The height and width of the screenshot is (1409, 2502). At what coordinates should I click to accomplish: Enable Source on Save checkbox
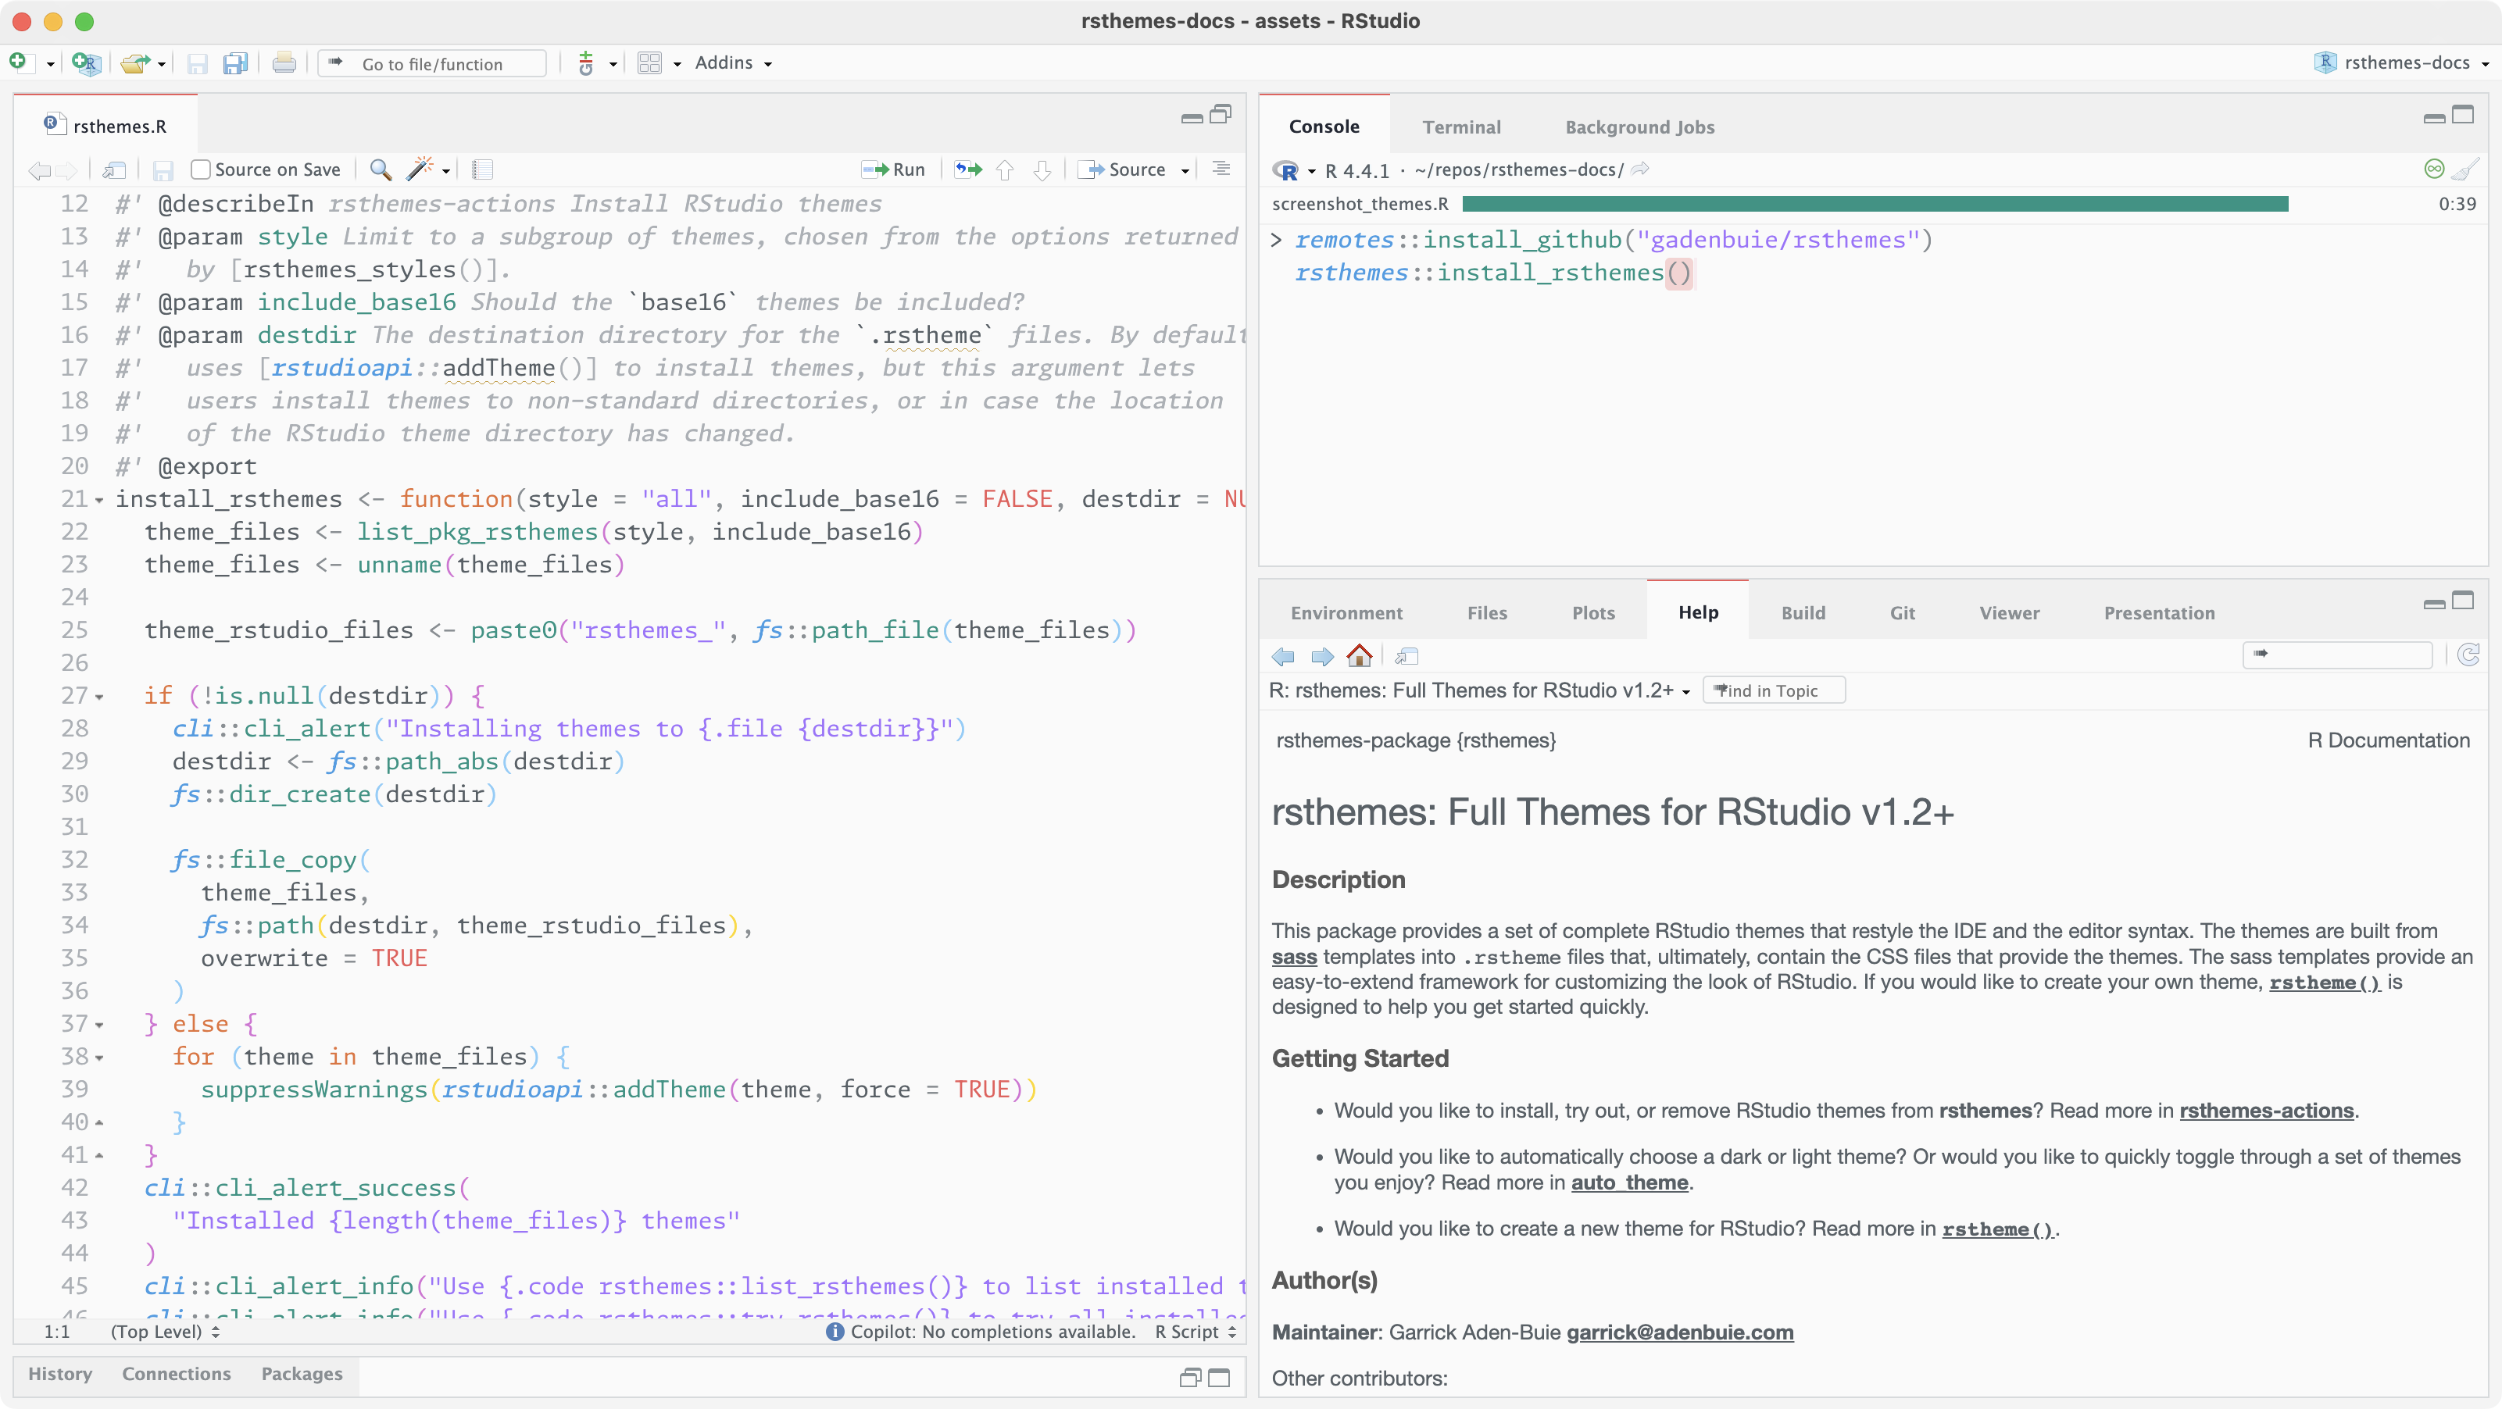click(x=201, y=169)
